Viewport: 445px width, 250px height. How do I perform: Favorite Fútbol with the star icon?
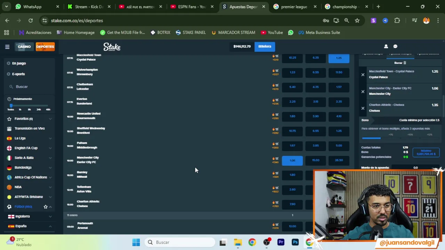coord(46,207)
